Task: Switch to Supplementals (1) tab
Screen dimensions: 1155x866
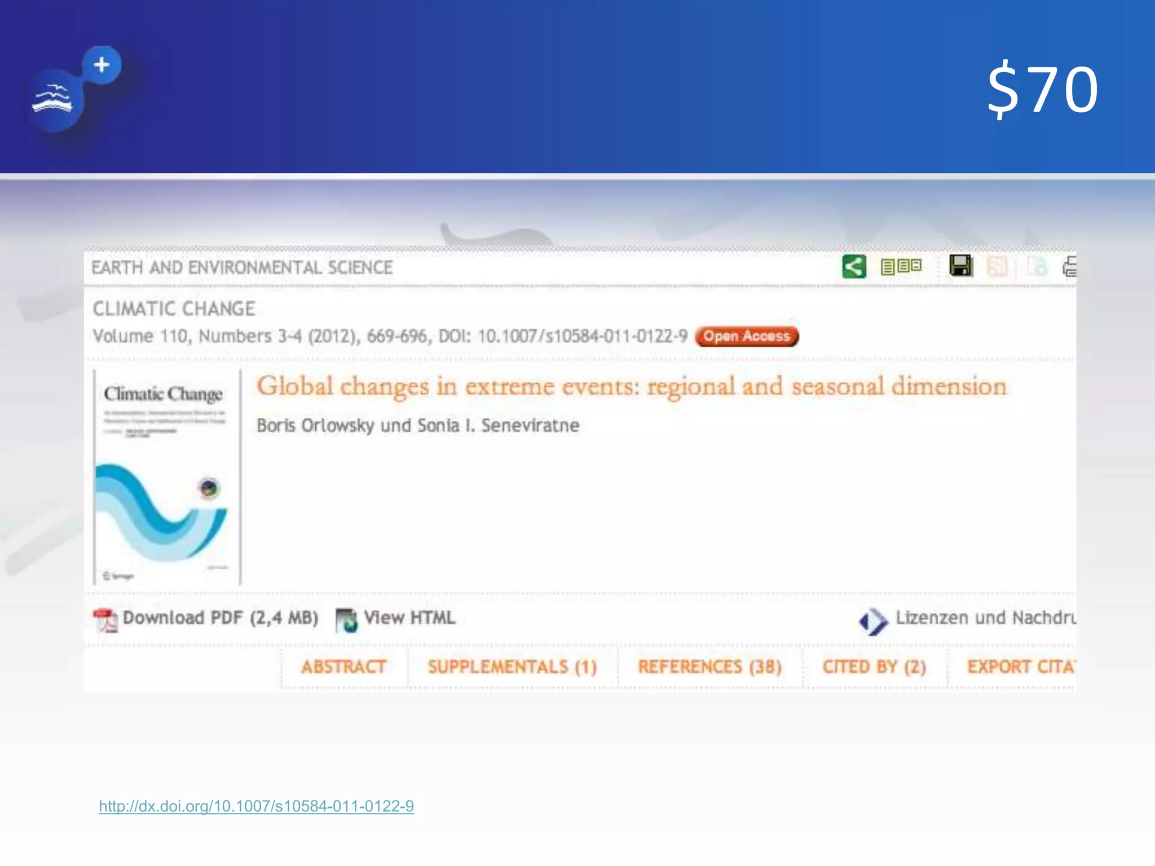Action: point(512,667)
